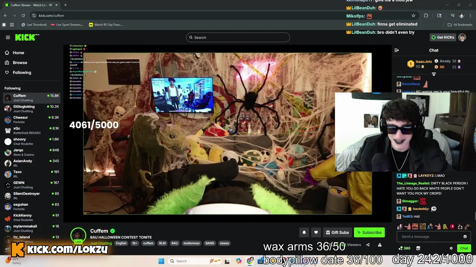Image resolution: width=476 pixels, height=267 pixels.
Task: Open shoovy channel in Following list
Action: [x=32, y=141]
